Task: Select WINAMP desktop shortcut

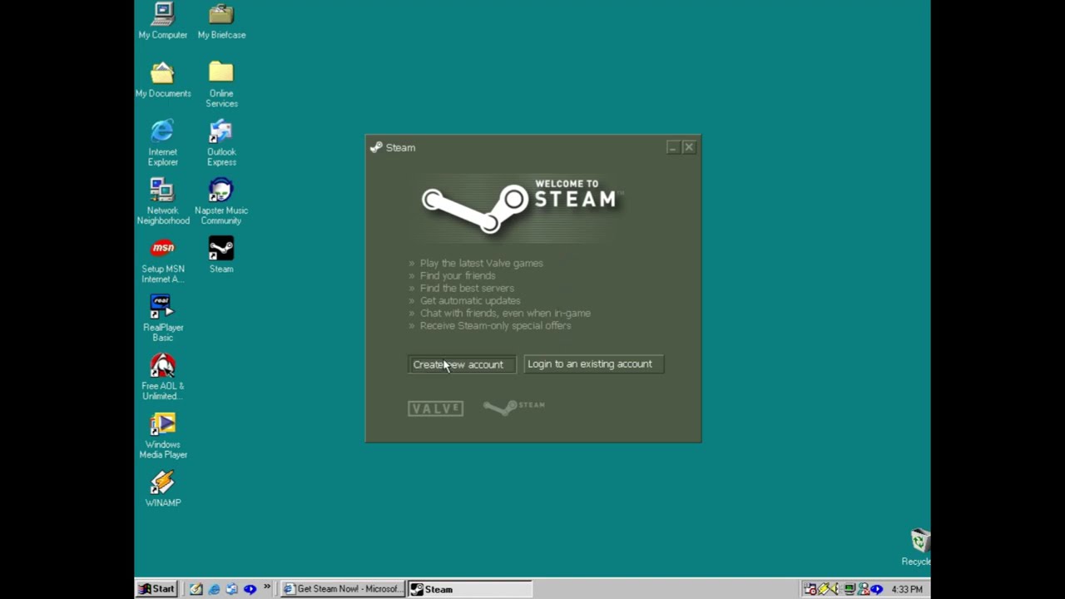Action: [x=163, y=488]
